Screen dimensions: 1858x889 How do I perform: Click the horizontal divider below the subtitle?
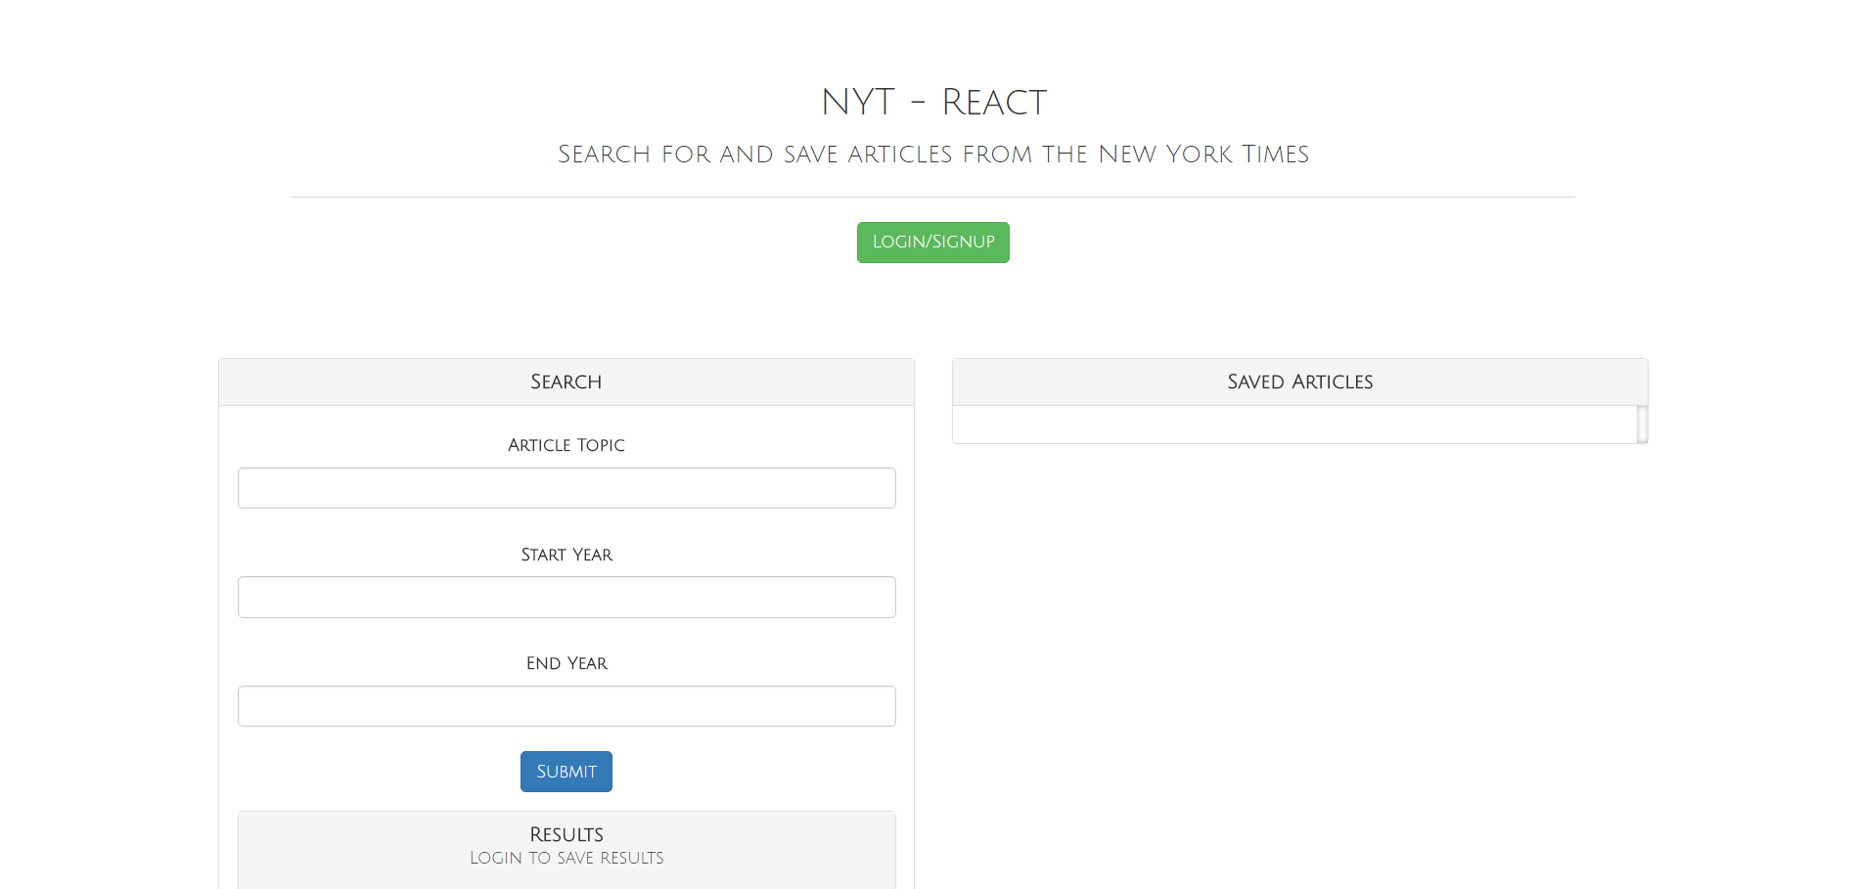(x=933, y=197)
